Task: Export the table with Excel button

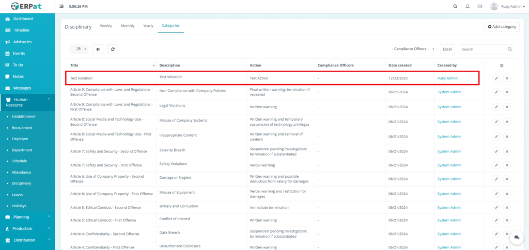Action: pyautogui.click(x=447, y=49)
